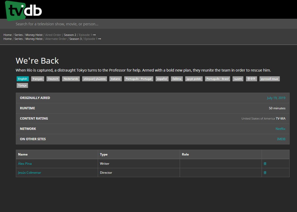The image size is (297, 212).
Task: Select the русский язык language tag
Action: click(x=269, y=79)
